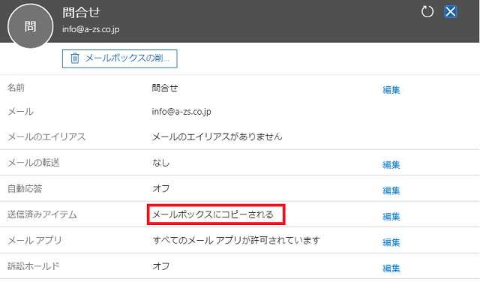The image size is (480, 282).
Task: Edit 自動応答 setting
Action: (391, 190)
